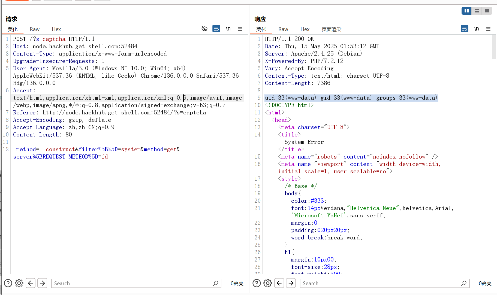The height and width of the screenshot is (295, 497).
Task: Click the help question-mark icon below the response panel
Action: [x=257, y=283]
